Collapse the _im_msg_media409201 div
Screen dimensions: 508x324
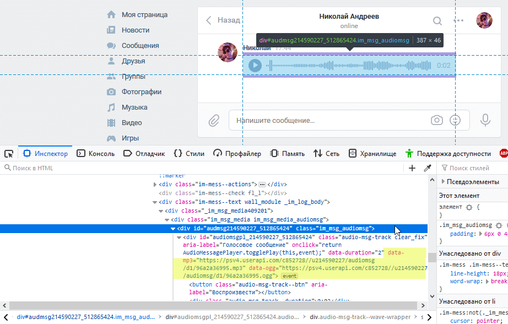161,211
